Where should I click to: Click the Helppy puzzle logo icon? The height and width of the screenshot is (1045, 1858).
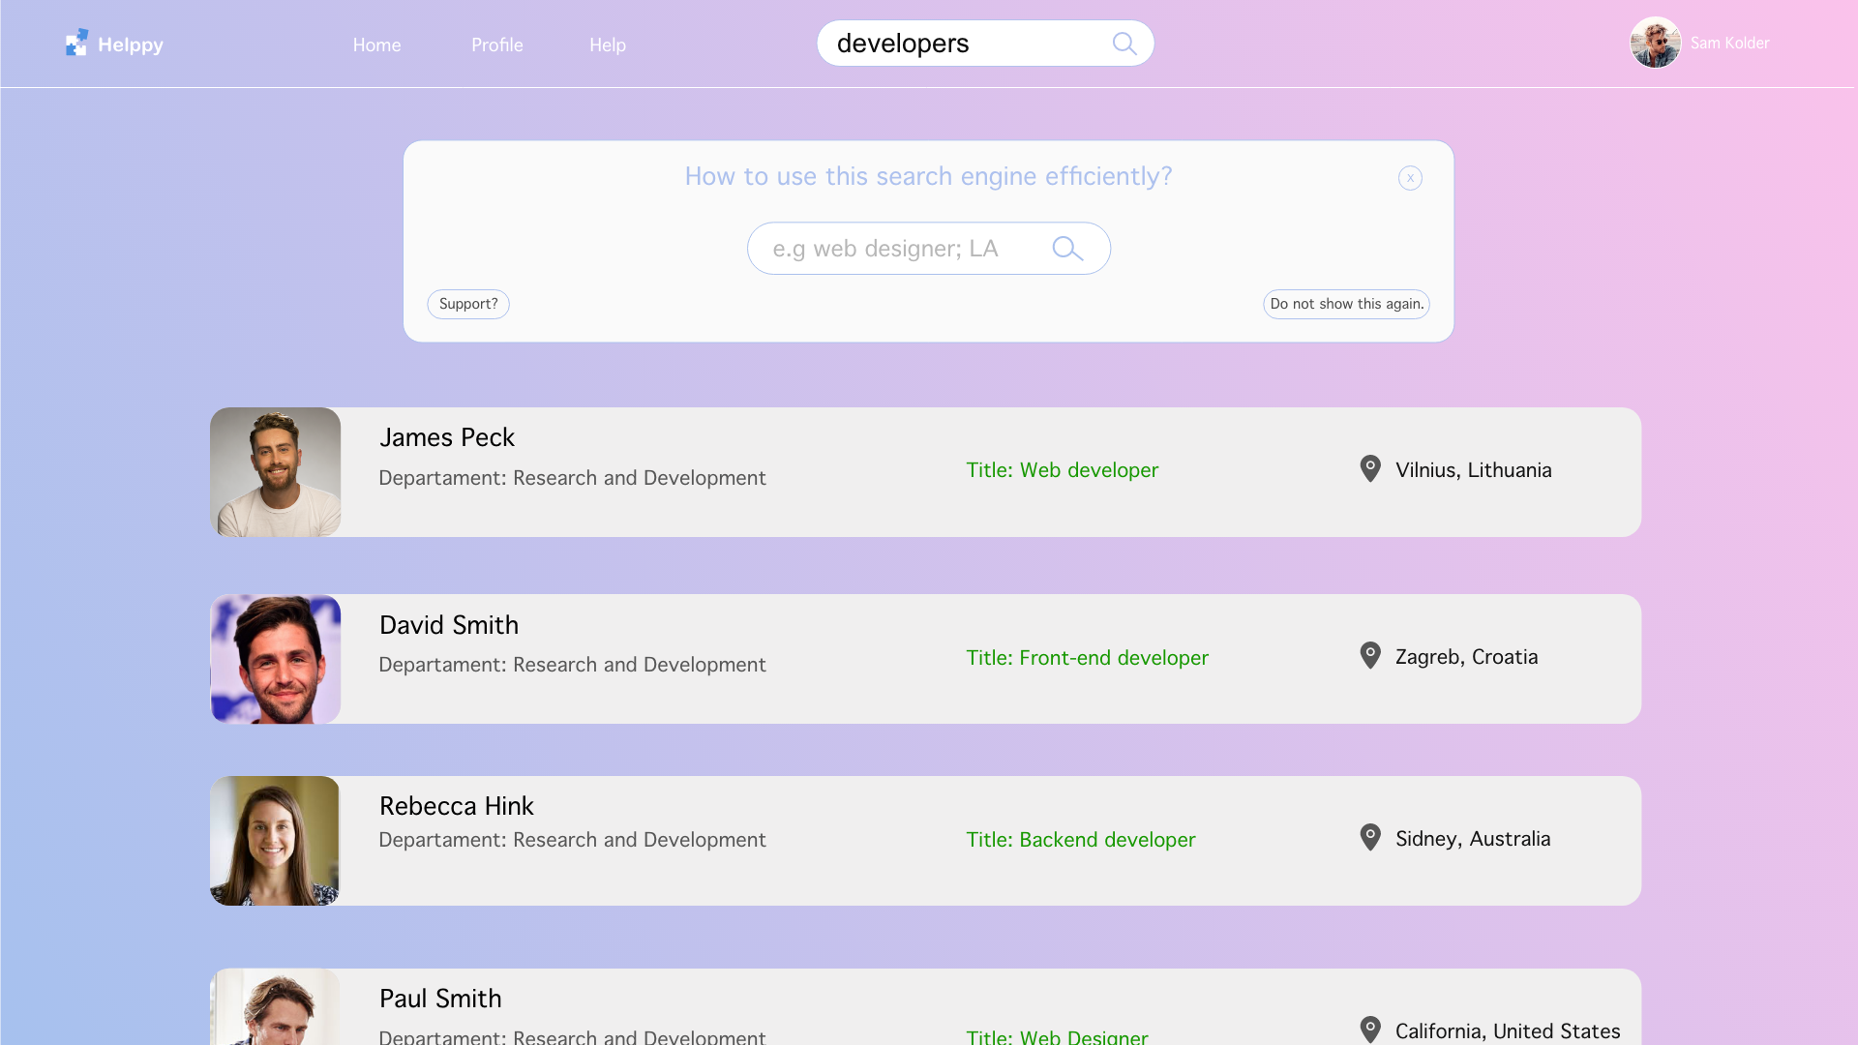pos(76,43)
